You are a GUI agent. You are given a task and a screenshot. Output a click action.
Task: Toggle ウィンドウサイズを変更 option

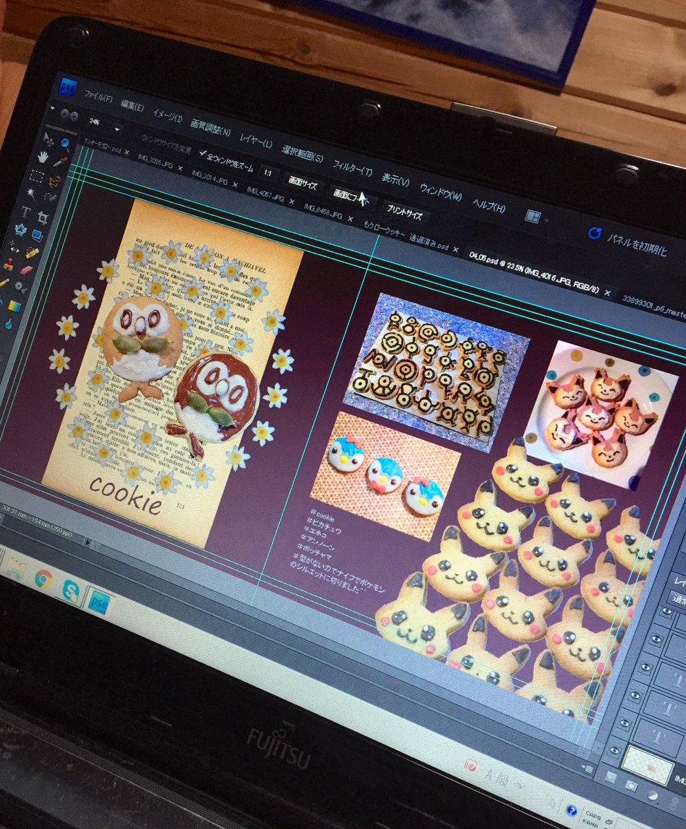166,144
